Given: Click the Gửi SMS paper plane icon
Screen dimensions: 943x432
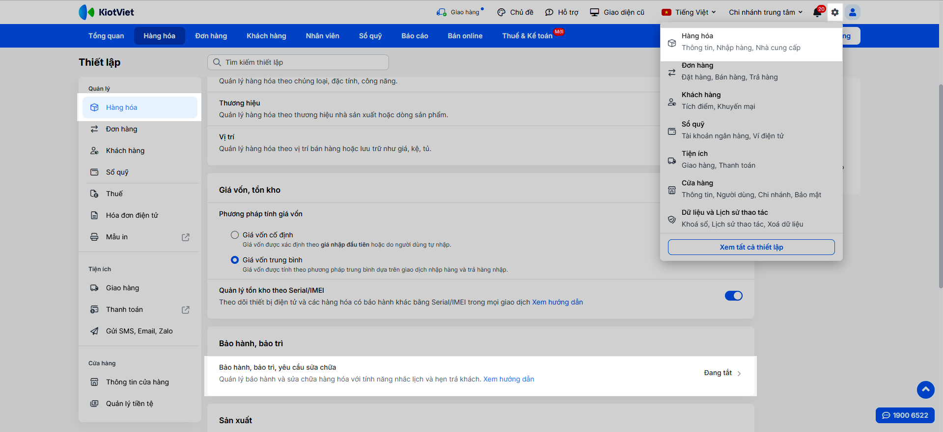Looking at the screenshot, I should 94,331.
